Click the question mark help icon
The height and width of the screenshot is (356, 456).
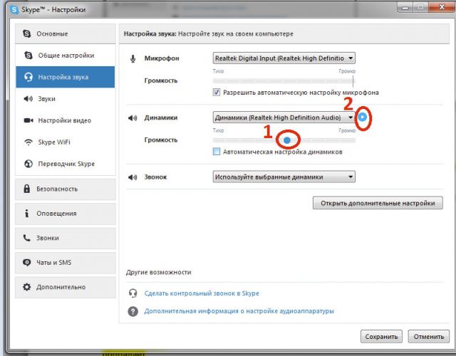(133, 312)
